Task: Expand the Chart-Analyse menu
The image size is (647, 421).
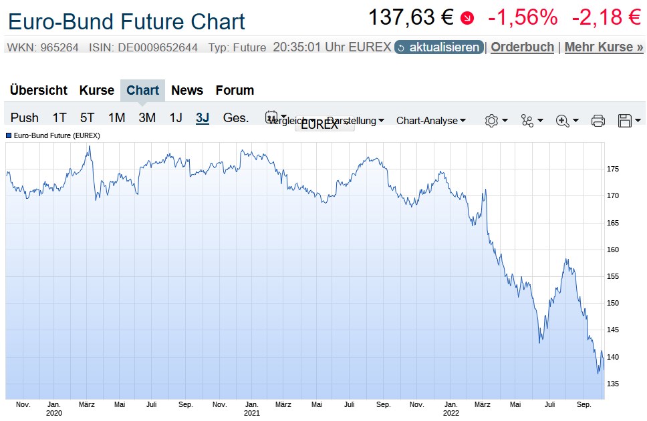Action: click(428, 121)
